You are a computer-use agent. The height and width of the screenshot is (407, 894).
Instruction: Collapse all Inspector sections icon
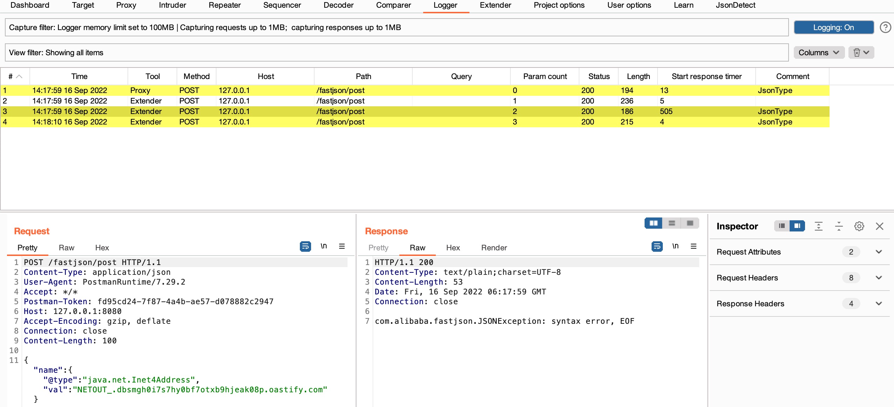[x=839, y=226]
